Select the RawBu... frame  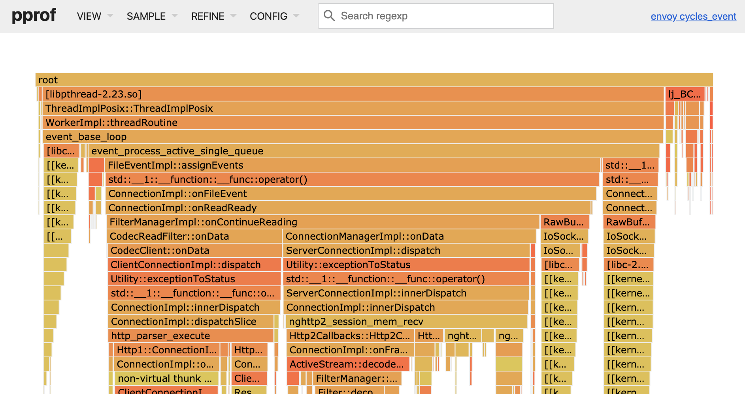tap(565, 222)
